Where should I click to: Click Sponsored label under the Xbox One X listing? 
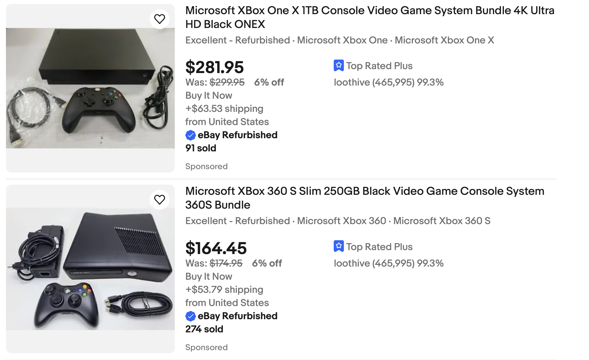tap(206, 166)
